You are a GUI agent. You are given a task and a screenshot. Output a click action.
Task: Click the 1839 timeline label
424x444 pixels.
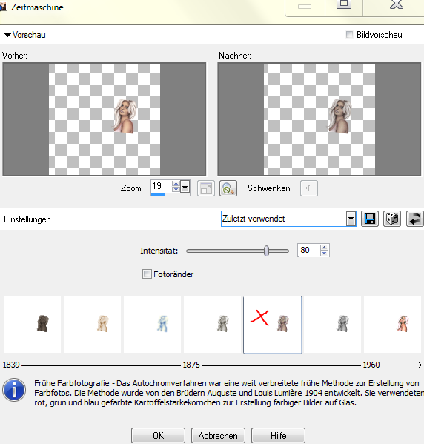[11, 365]
